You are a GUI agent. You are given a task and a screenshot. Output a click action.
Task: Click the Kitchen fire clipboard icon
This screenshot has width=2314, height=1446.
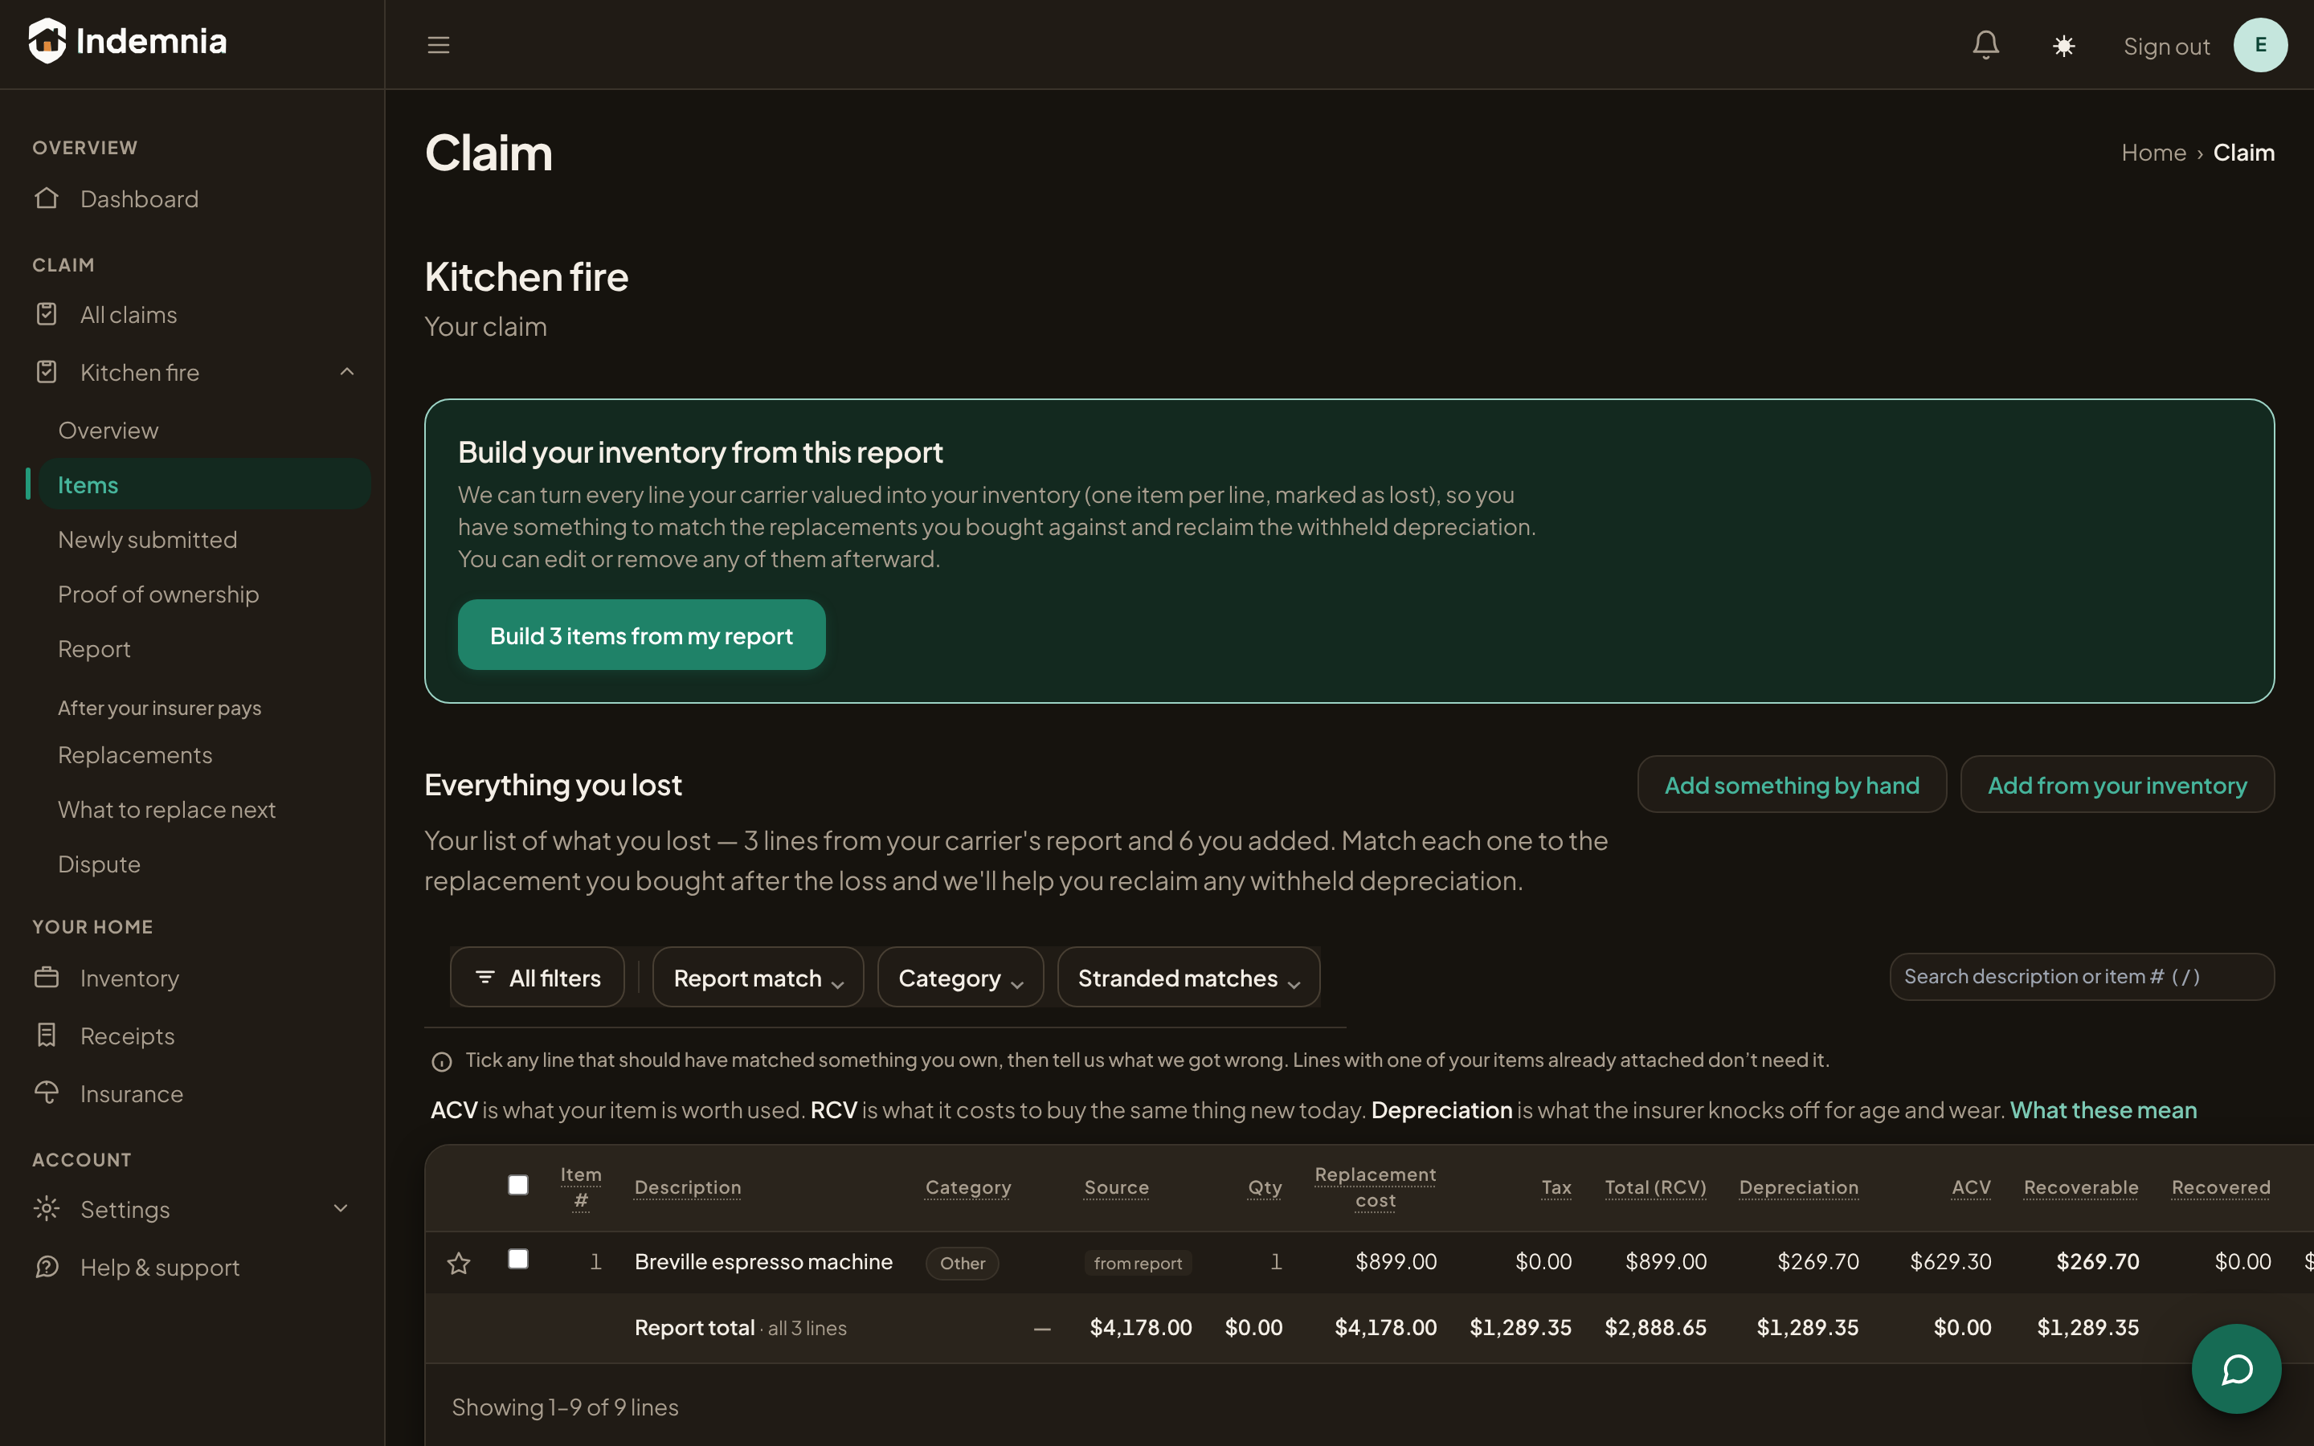tap(46, 371)
